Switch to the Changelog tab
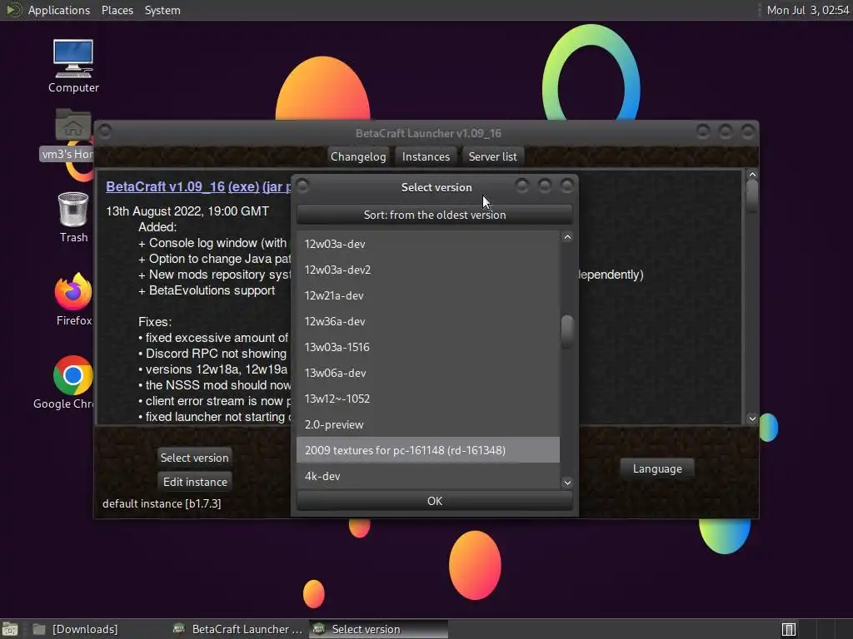 (358, 156)
